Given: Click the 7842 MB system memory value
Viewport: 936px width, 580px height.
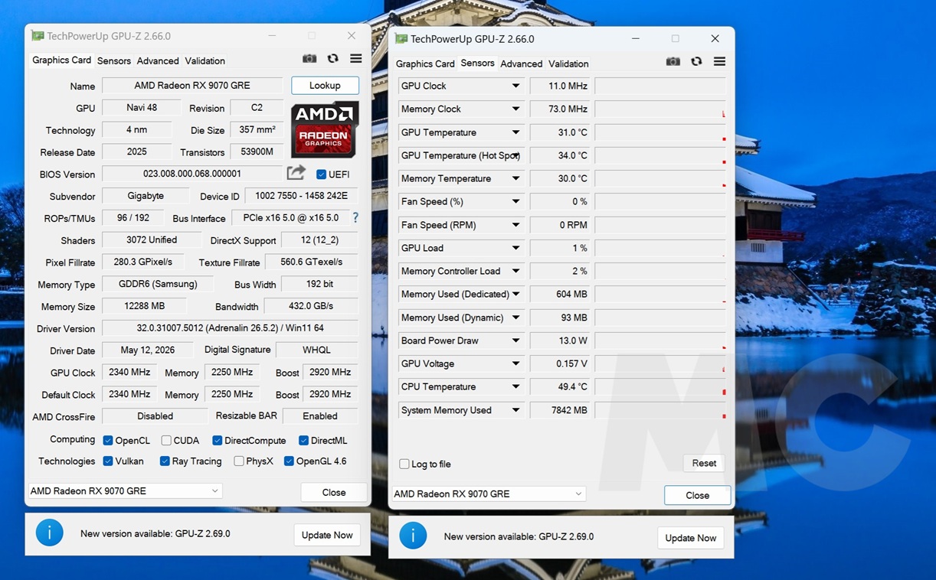Looking at the screenshot, I should [560, 410].
